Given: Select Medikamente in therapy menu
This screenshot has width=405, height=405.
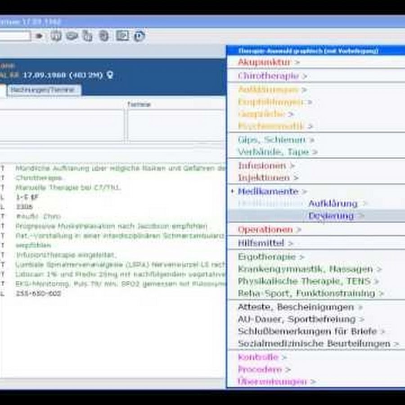Looking at the screenshot, I should coord(268,191).
